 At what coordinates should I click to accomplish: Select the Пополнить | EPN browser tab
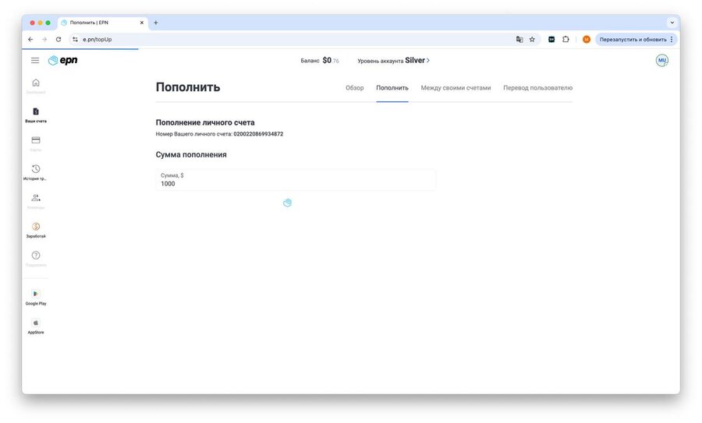click(x=102, y=23)
